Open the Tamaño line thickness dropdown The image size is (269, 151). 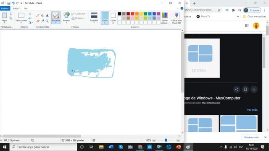(x=94, y=18)
